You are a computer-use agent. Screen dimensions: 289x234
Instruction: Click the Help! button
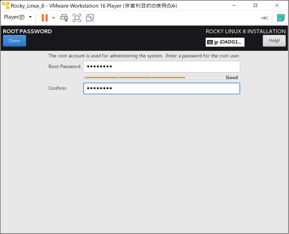[274, 40]
